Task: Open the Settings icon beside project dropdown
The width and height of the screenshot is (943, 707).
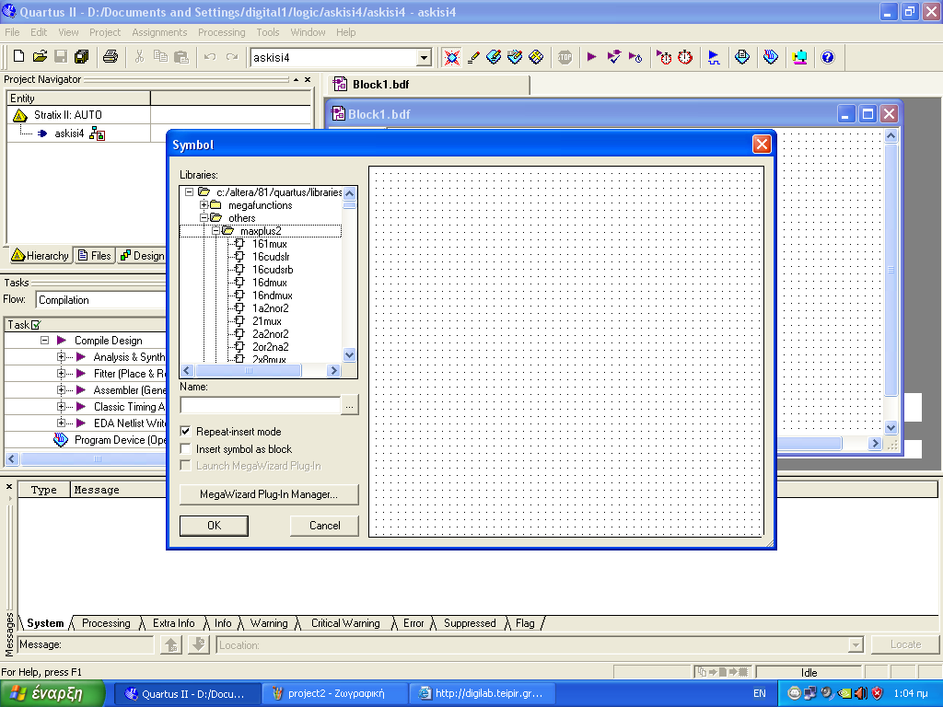Action: click(451, 57)
